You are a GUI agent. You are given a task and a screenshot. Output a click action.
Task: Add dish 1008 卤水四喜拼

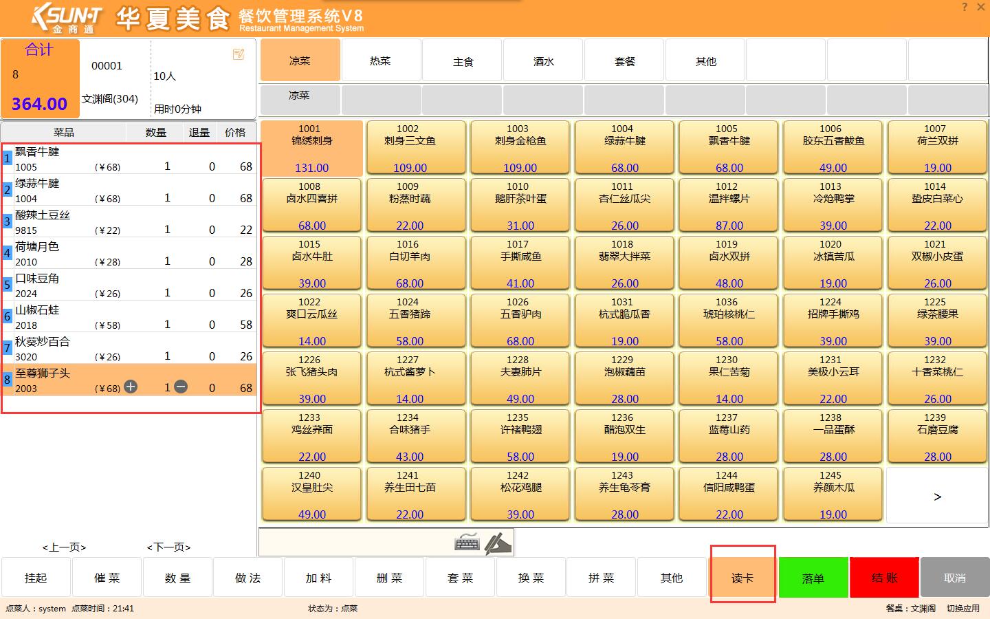[x=311, y=206]
